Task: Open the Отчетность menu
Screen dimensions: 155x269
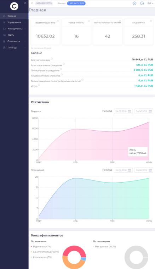Action: [14, 41]
